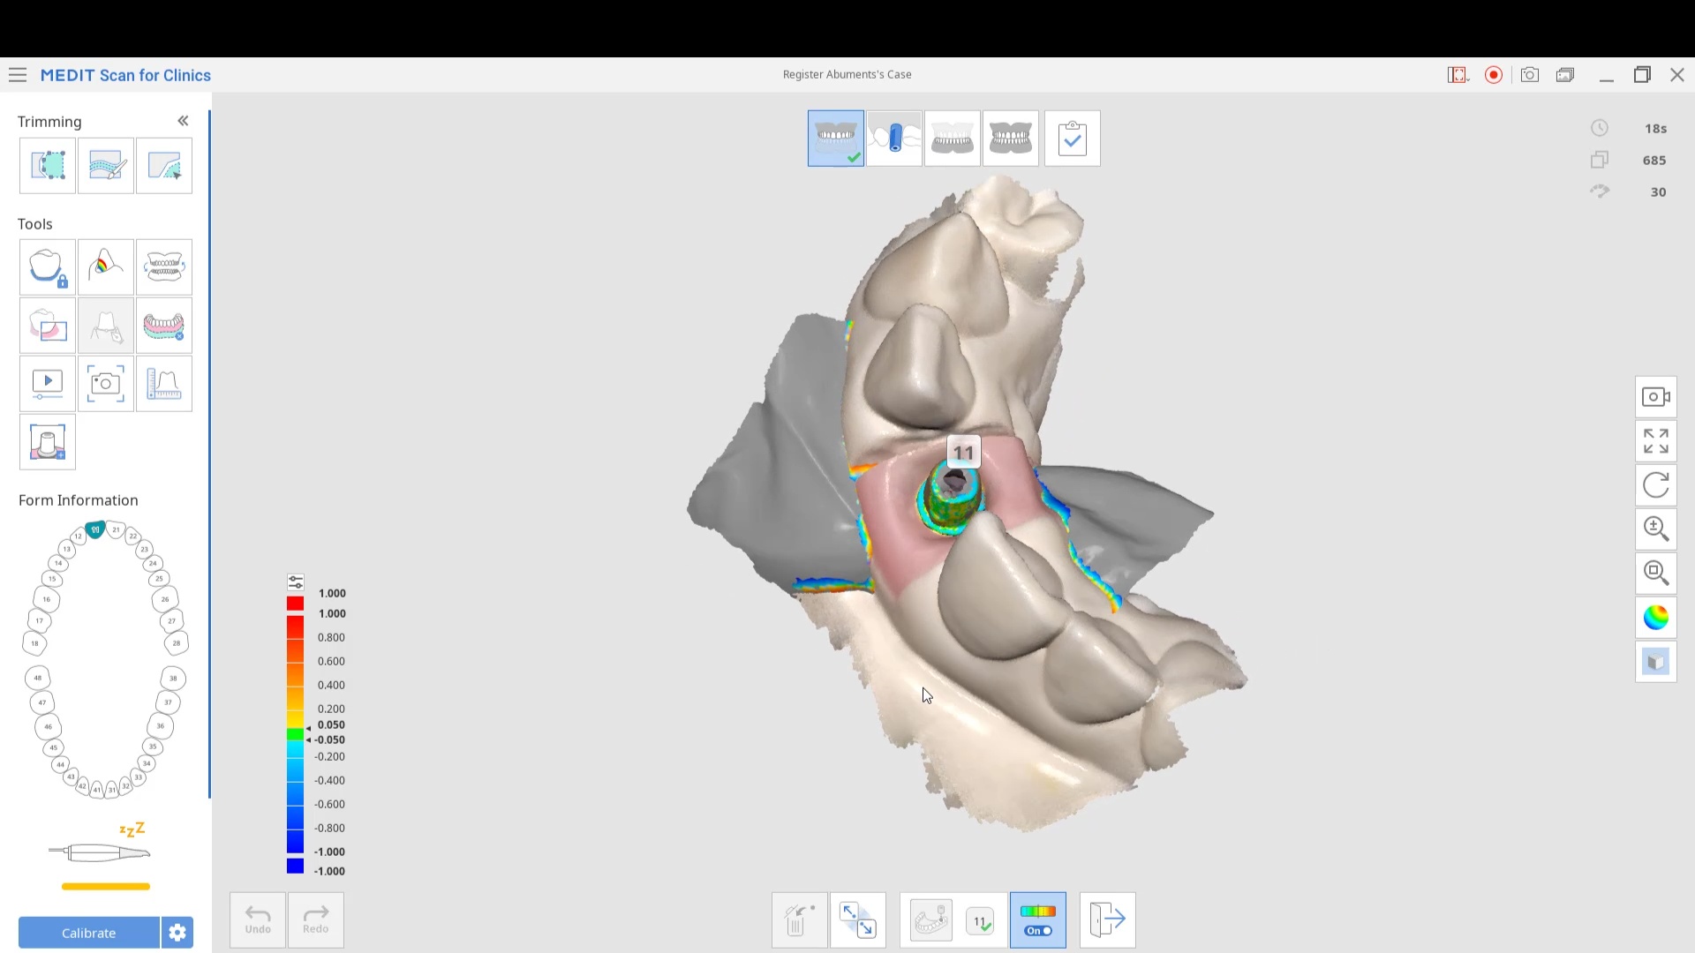Select the brush trimming tool
The image size is (1695, 953).
click(106, 165)
